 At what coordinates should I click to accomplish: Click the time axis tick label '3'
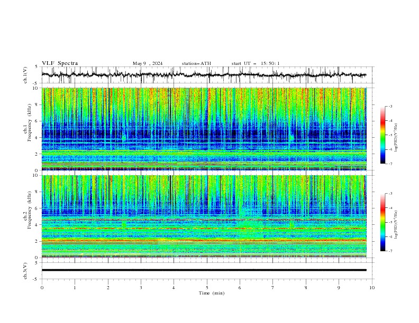(141, 288)
